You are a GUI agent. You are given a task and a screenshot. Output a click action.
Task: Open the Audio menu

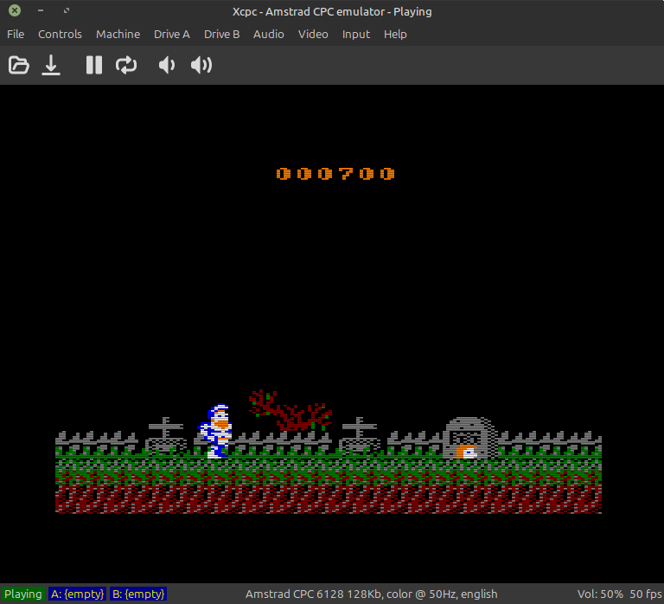(269, 35)
